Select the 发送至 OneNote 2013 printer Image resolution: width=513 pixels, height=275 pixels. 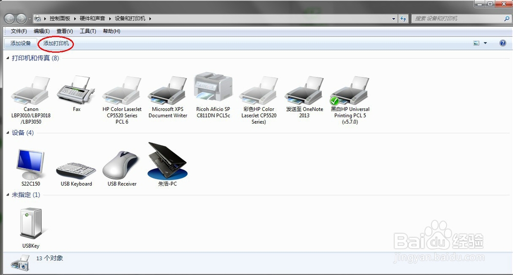coord(304,91)
